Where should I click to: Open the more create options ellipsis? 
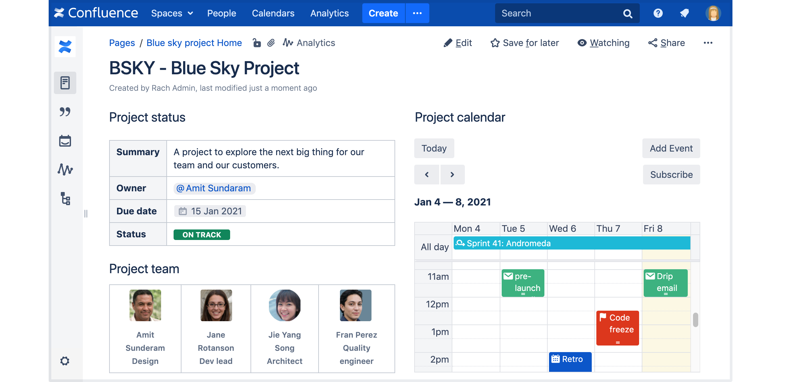click(x=418, y=13)
